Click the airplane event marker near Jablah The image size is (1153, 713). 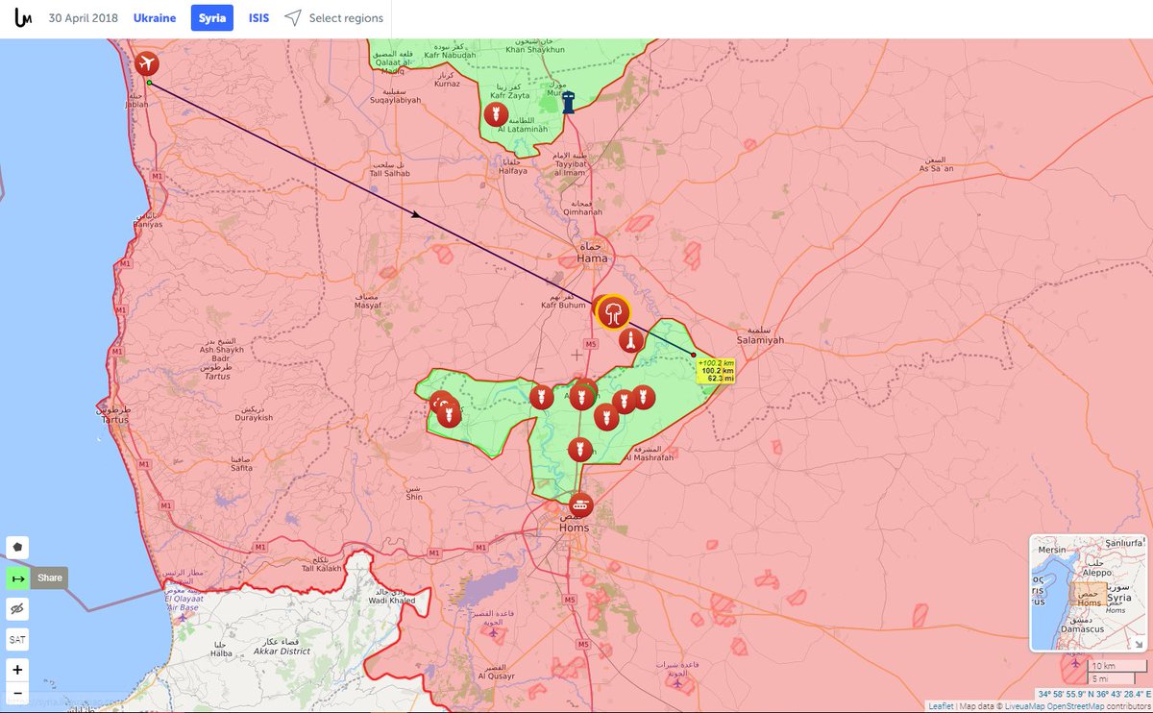[147, 64]
